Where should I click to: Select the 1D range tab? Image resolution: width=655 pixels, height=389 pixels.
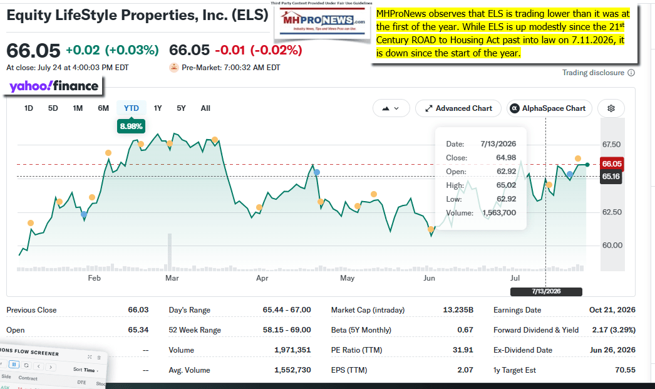pos(28,108)
